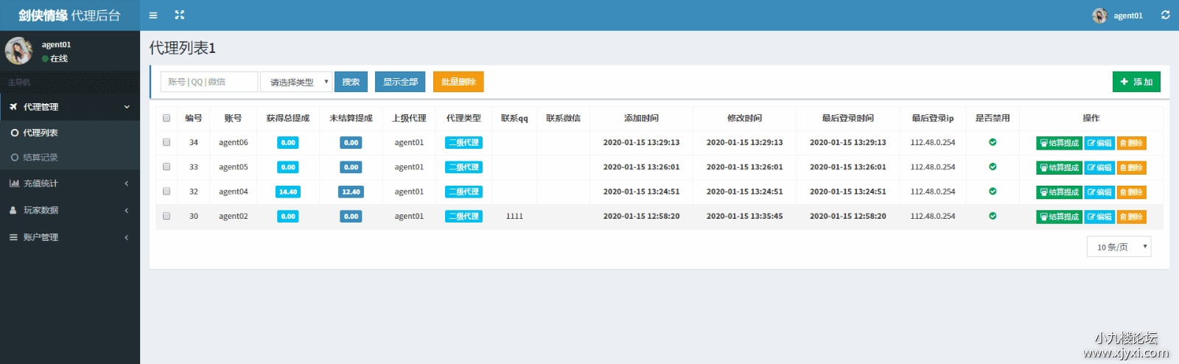This screenshot has height=364, width=1179.
Task: Click the 编辑 edit icon for agent05
Action: tap(1099, 168)
